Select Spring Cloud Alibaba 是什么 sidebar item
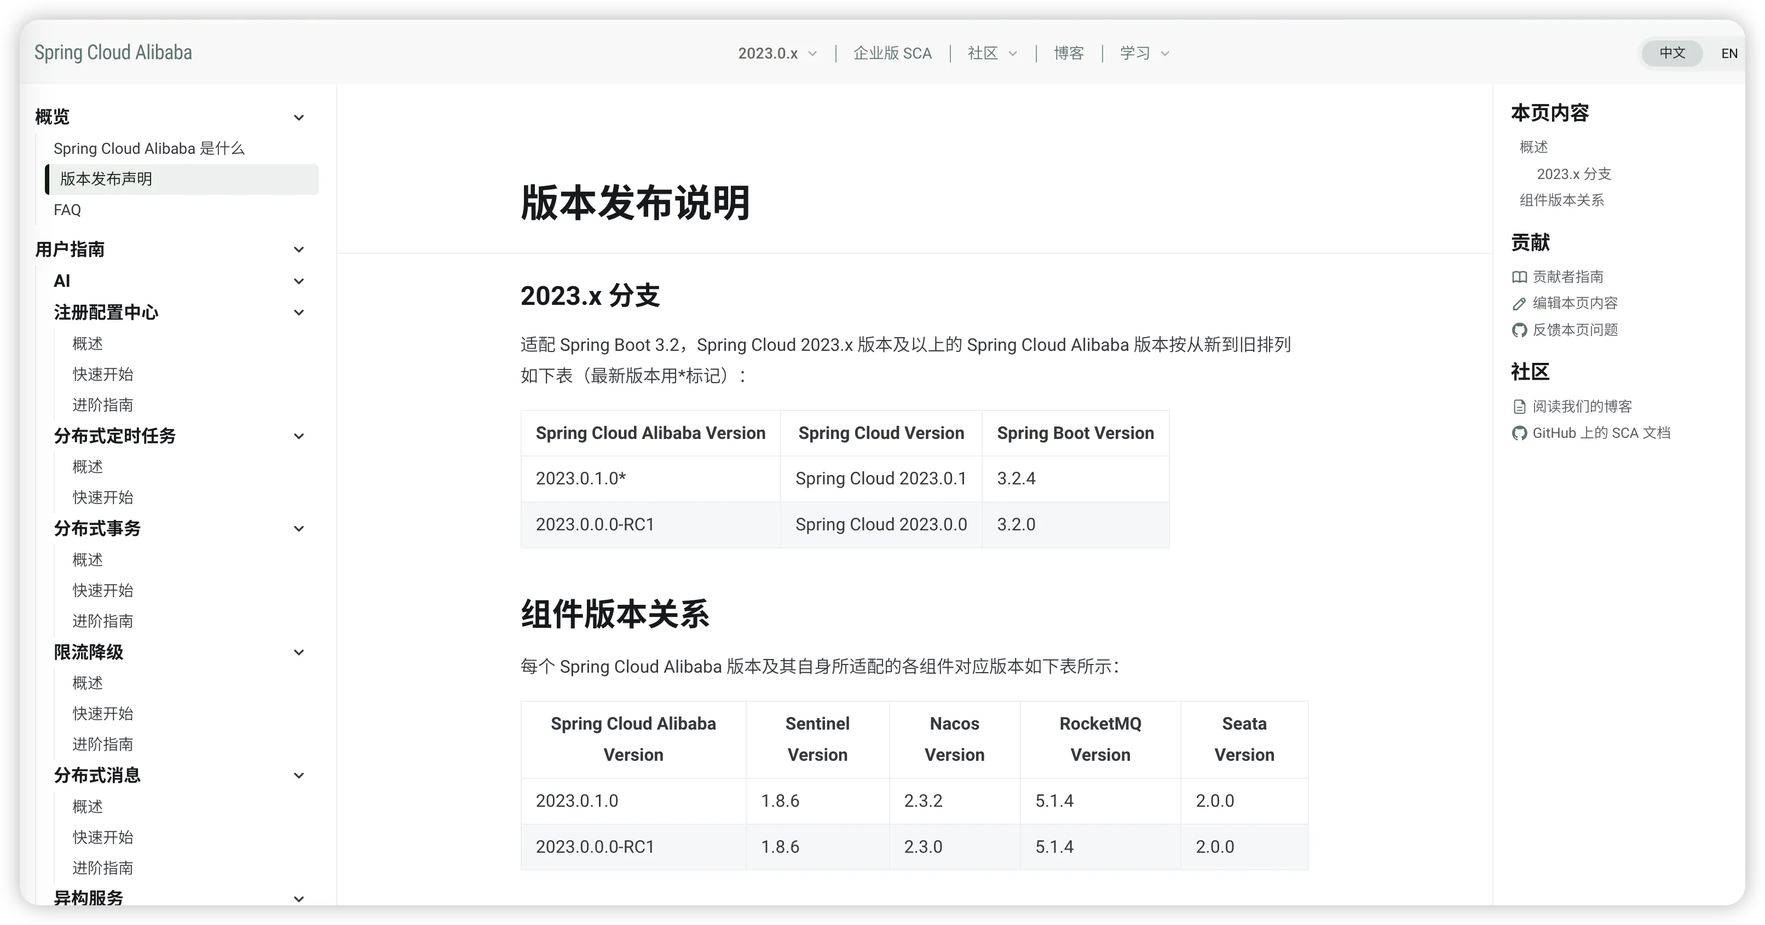The width and height of the screenshot is (1765, 925). 149,149
